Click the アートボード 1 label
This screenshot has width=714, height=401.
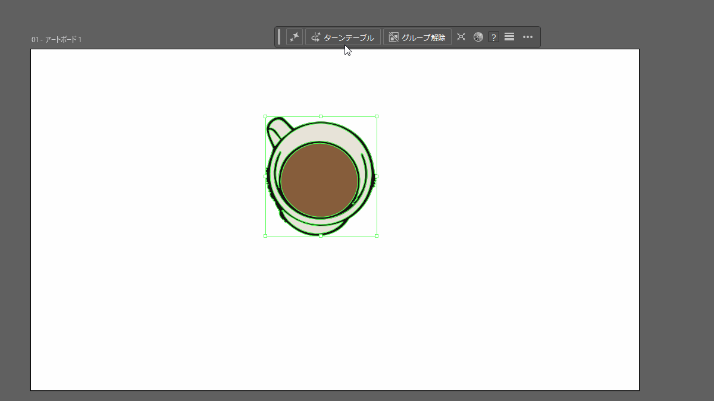(57, 40)
